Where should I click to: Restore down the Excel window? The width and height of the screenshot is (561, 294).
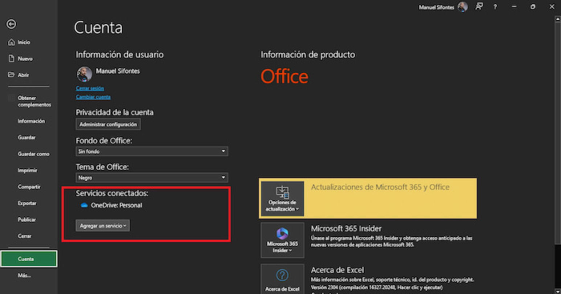533,7
